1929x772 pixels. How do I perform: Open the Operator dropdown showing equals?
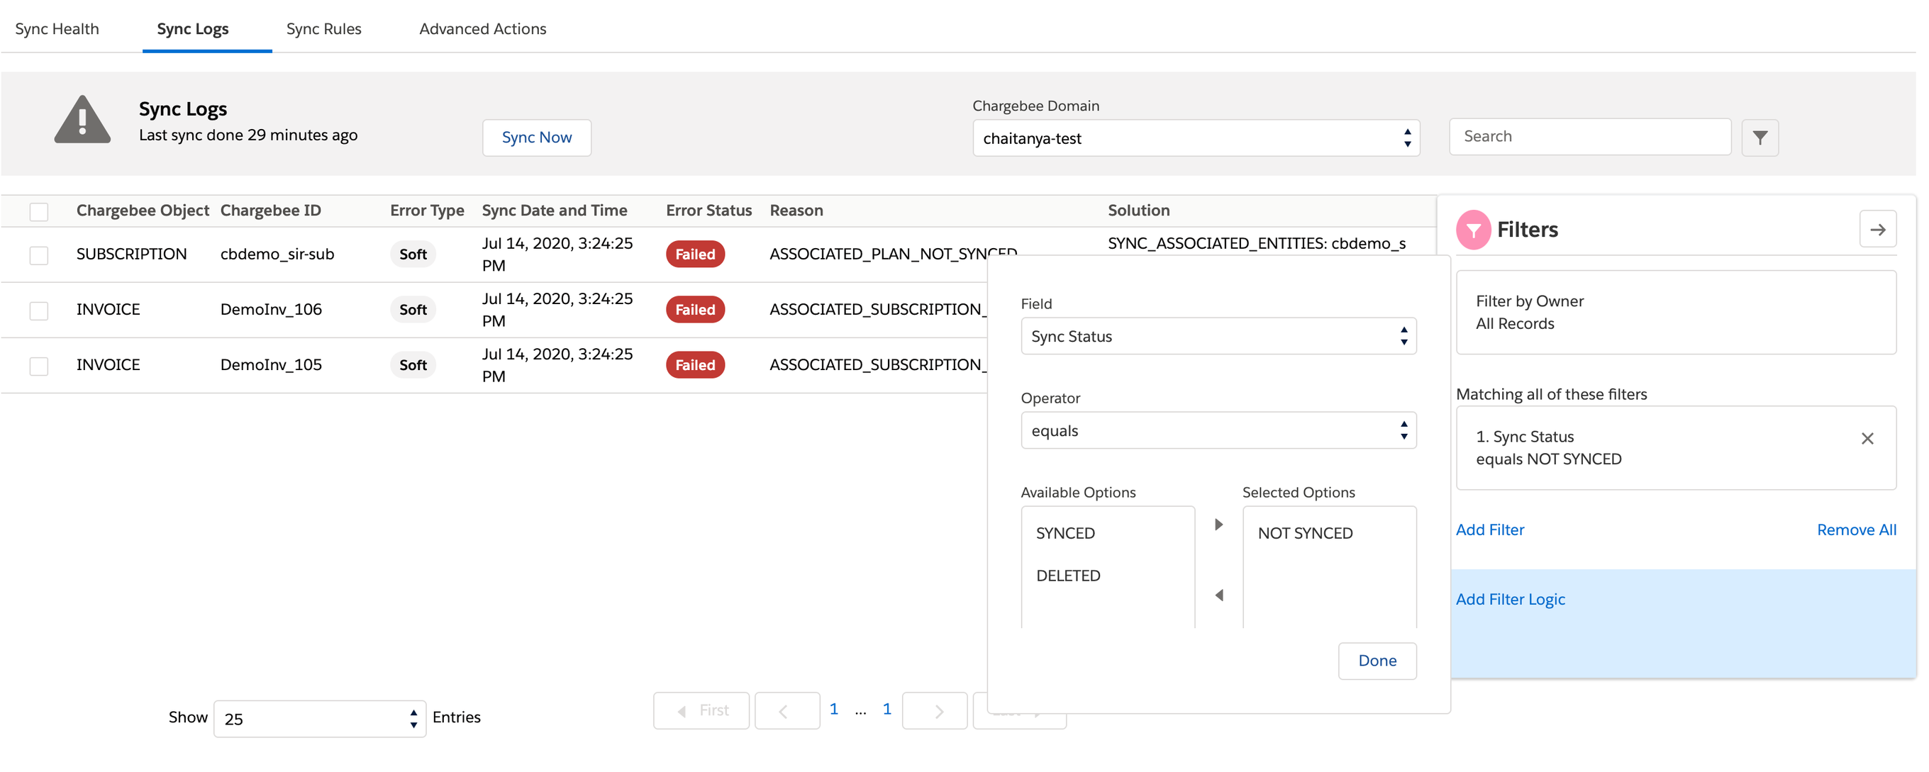pos(1218,430)
